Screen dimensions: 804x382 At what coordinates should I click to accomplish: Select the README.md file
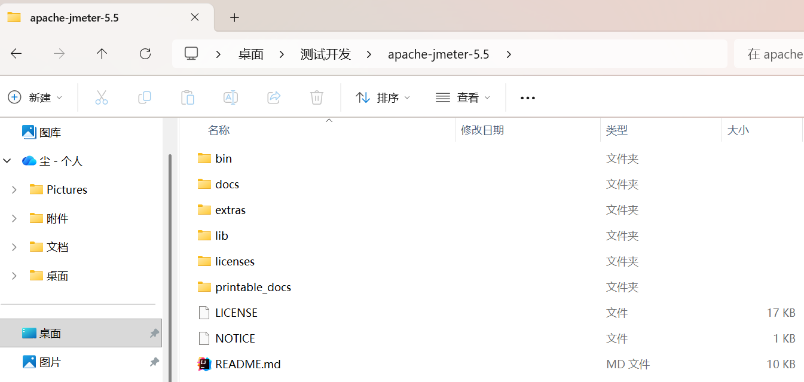[x=248, y=364]
